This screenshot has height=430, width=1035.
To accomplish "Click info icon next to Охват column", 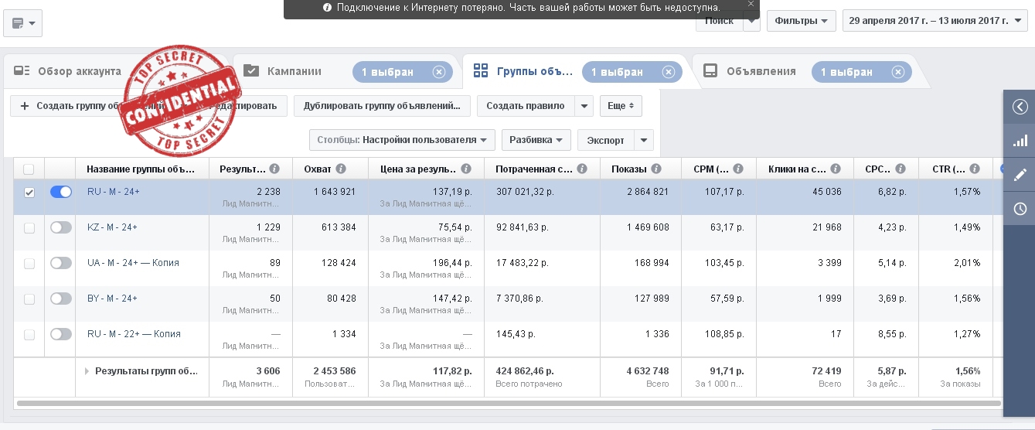I will 341,169.
